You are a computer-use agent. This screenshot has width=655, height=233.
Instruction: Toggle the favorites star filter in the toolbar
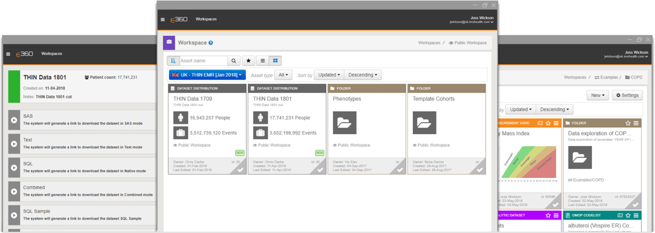click(249, 61)
